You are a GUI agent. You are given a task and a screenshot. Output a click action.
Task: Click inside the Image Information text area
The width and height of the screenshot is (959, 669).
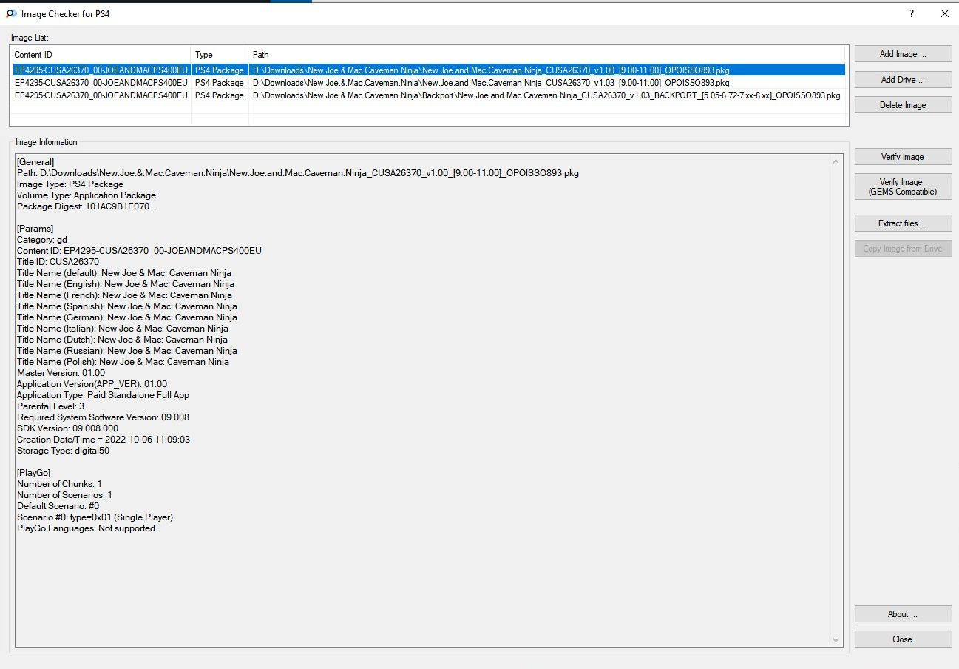click(421, 577)
